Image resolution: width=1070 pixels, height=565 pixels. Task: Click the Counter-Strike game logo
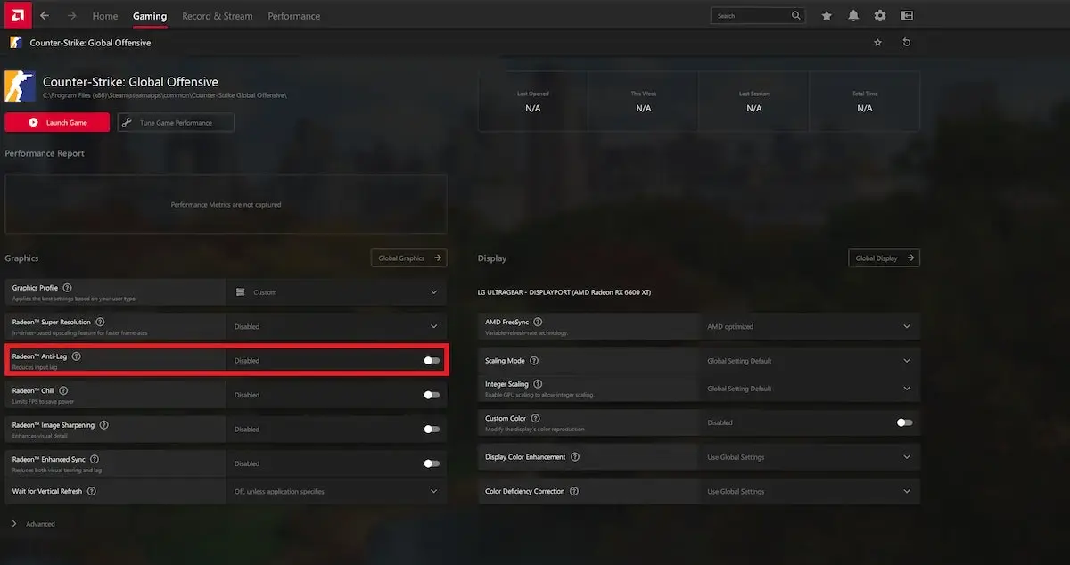pyautogui.click(x=21, y=86)
